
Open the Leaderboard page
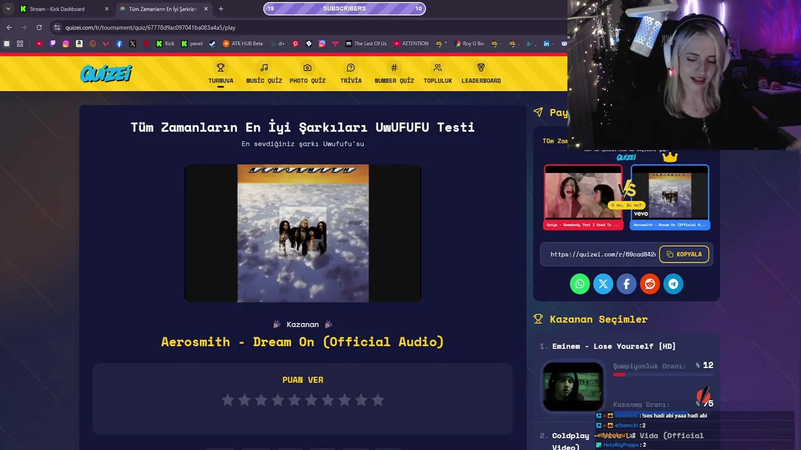tap(481, 74)
